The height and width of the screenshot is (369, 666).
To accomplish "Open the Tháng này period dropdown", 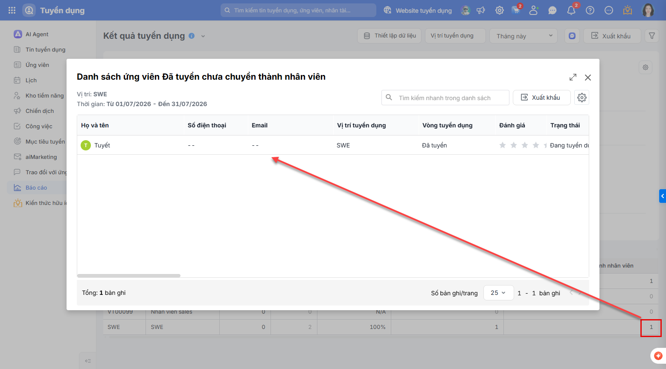I will coord(524,36).
